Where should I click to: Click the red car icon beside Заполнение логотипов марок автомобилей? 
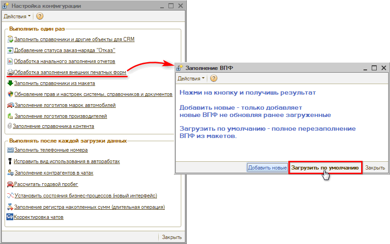tap(11, 105)
